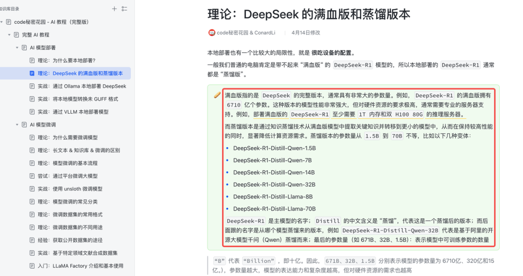Open 理论：长文本 & 知识库 & 微调的区别
The image size is (523, 276).
(x=79, y=150)
